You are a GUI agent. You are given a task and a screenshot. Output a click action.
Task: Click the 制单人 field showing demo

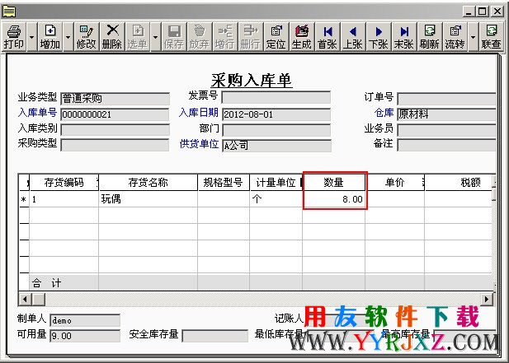pyautogui.click(x=85, y=320)
